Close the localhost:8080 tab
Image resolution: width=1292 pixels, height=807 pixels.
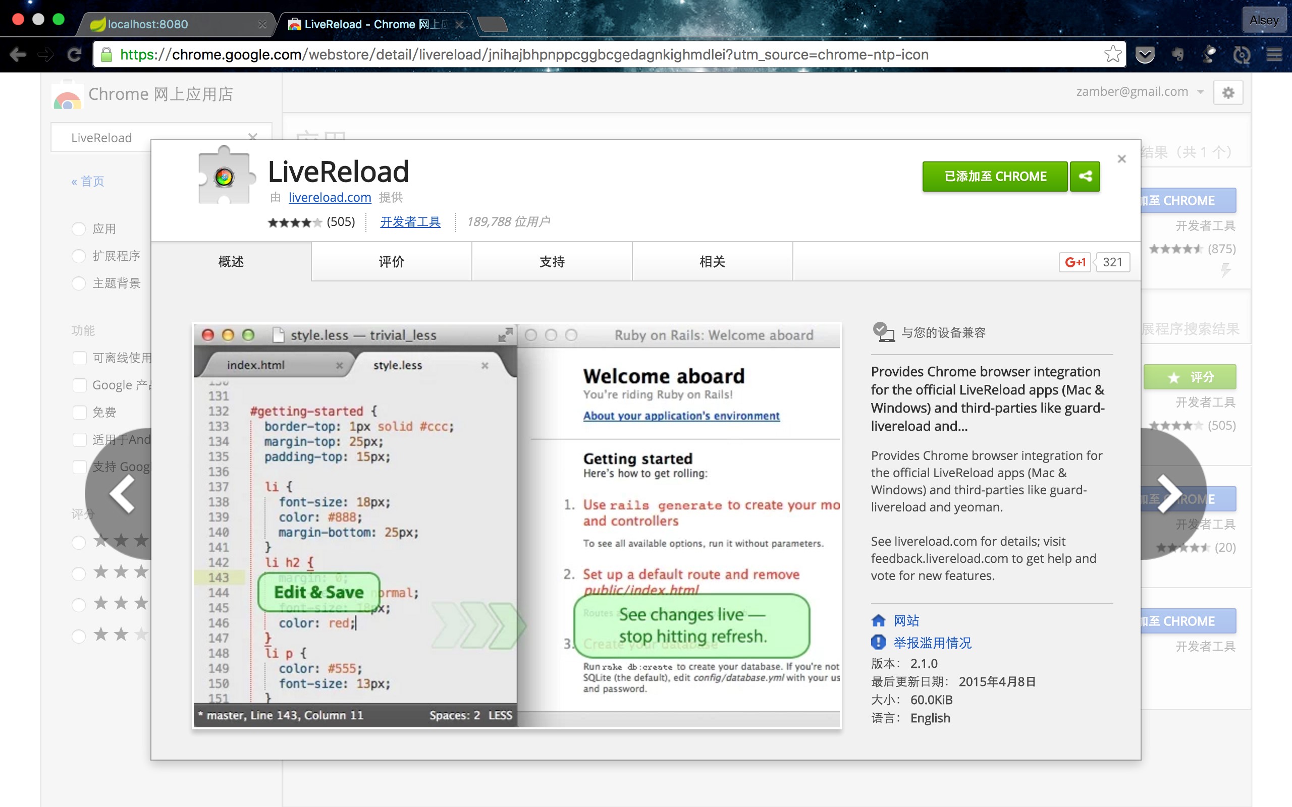tap(261, 25)
